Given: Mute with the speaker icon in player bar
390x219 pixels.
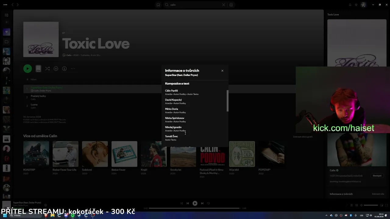Looking at the screenshot, I should point(361,205).
